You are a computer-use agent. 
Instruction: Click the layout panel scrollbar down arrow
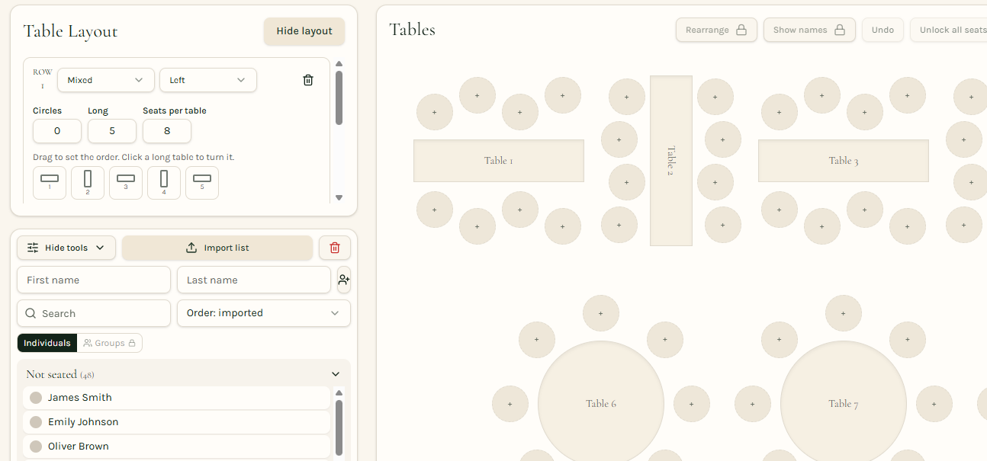coord(339,197)
